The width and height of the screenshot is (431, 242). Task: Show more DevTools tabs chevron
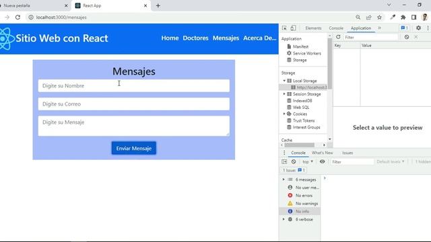[380, 28]
